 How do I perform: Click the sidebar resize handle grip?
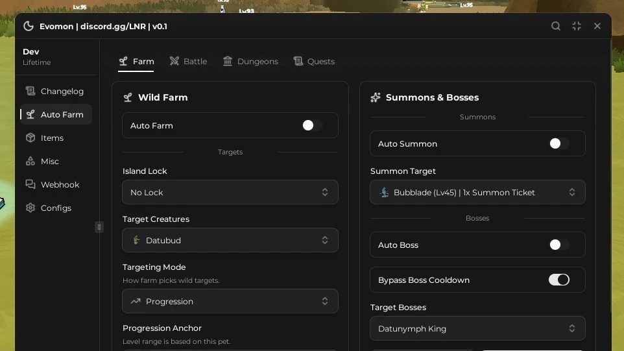[99, 227]
